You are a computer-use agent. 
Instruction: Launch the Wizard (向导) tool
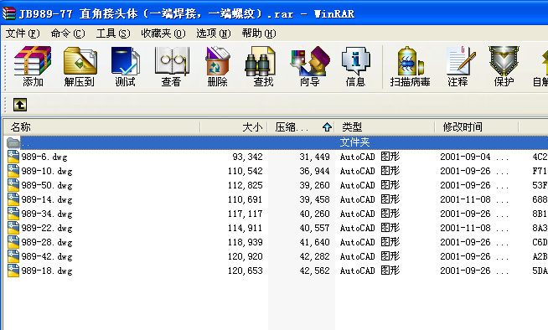tap(310, 66)
